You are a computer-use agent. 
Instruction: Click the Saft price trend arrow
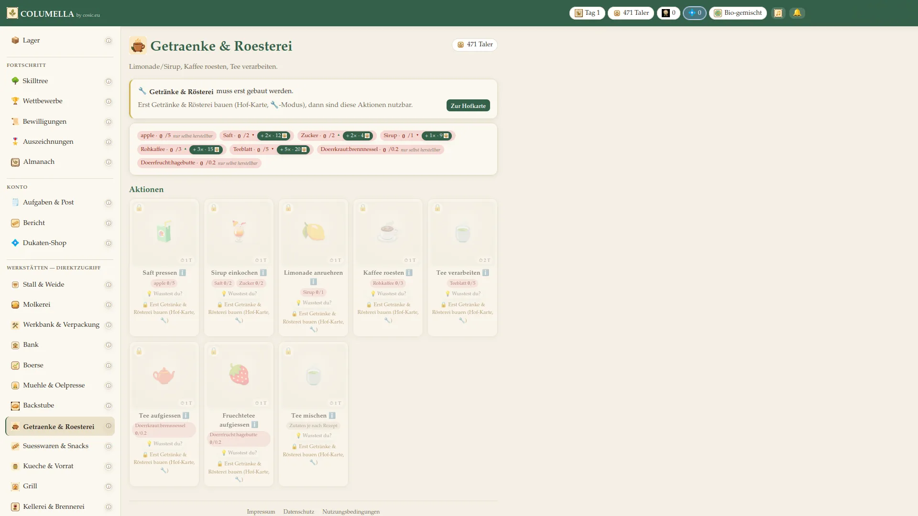tap(253, 135)
